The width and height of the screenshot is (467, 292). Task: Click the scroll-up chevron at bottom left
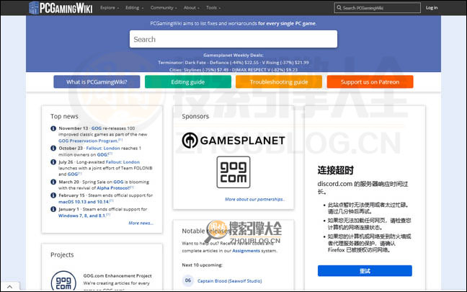(10, 287)
